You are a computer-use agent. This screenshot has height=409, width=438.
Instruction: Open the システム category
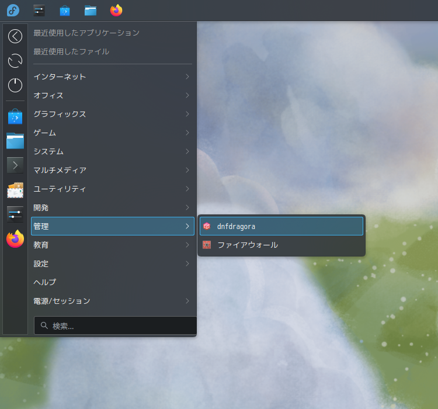113,151
